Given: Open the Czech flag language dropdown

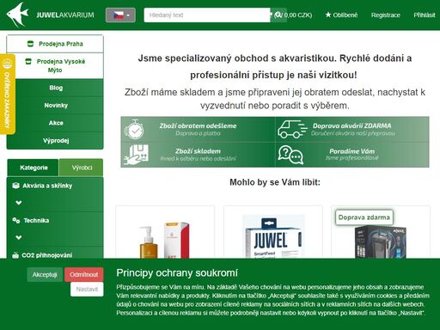Looking at the screenshot, I should point(120,15).
